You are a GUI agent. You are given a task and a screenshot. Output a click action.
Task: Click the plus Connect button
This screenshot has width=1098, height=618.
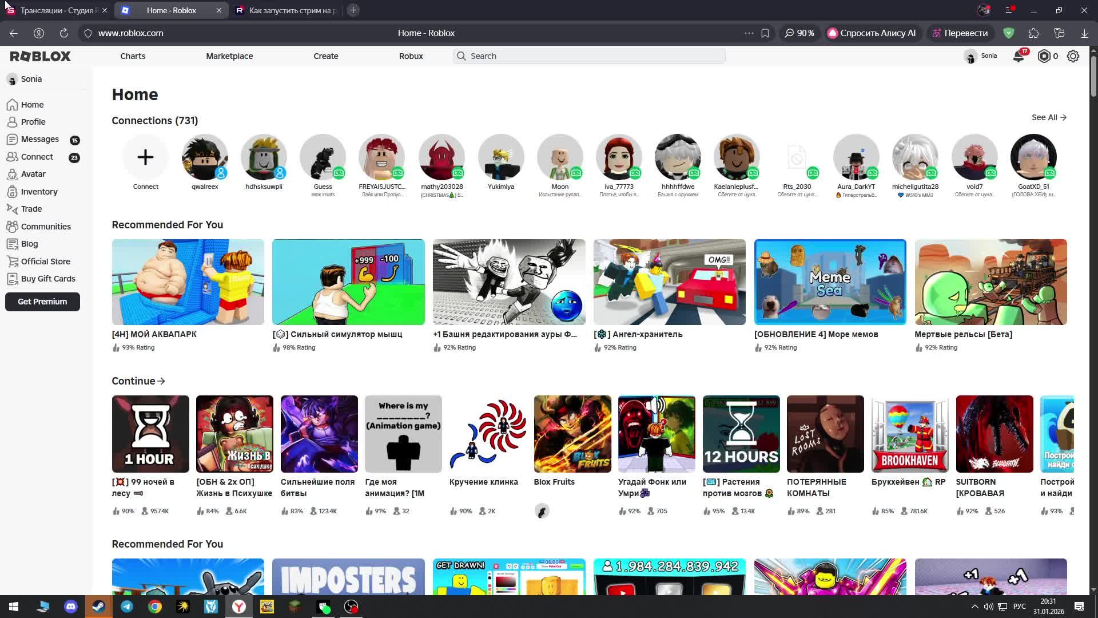coord(145,157)
